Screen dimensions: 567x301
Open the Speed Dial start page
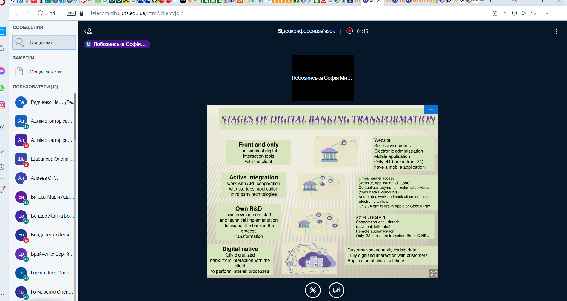pyautogui.click(x=52, y=13)
